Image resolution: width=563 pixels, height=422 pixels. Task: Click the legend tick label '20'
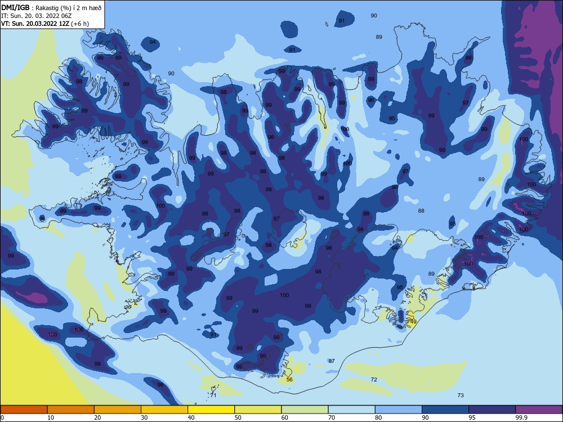tap(97, 417)
